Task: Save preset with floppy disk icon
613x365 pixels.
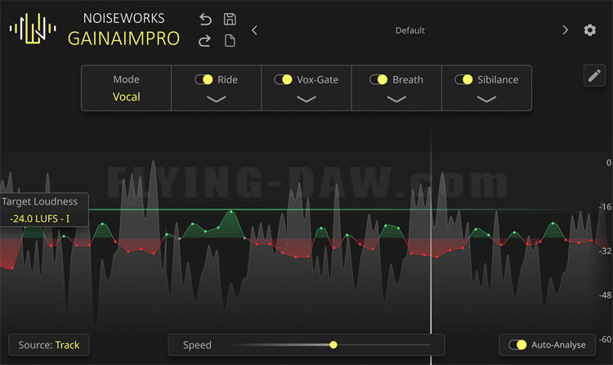Action: (230, 19)
